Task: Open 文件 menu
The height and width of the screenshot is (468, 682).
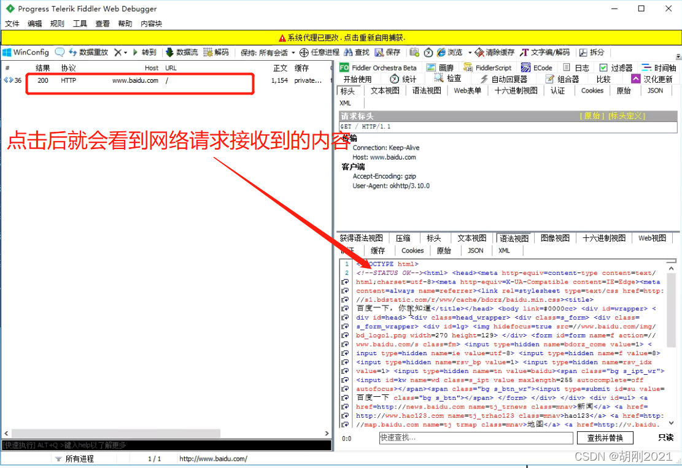Action: click(12, 23)
